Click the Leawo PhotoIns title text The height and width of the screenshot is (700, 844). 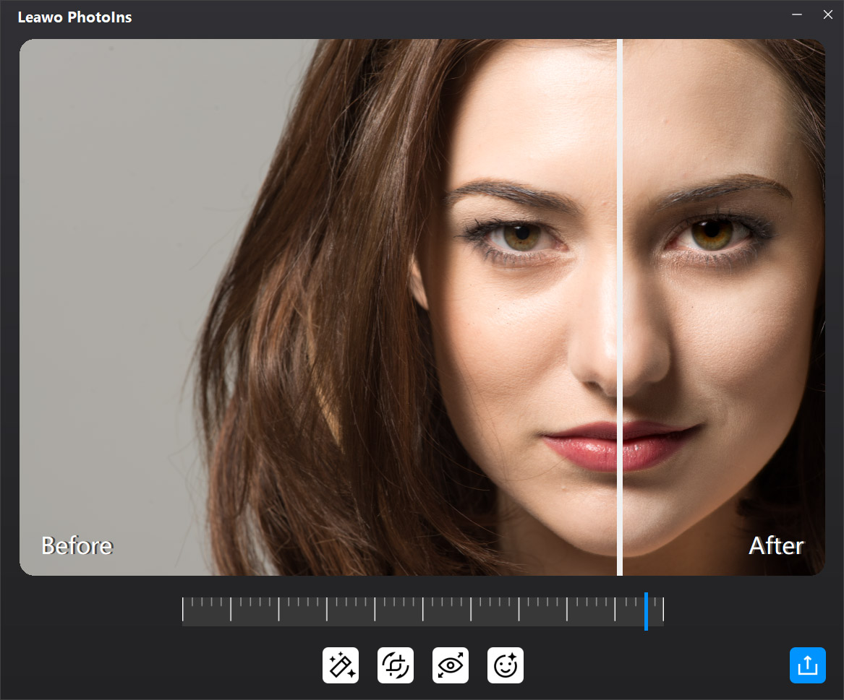[x=74, y=17]
